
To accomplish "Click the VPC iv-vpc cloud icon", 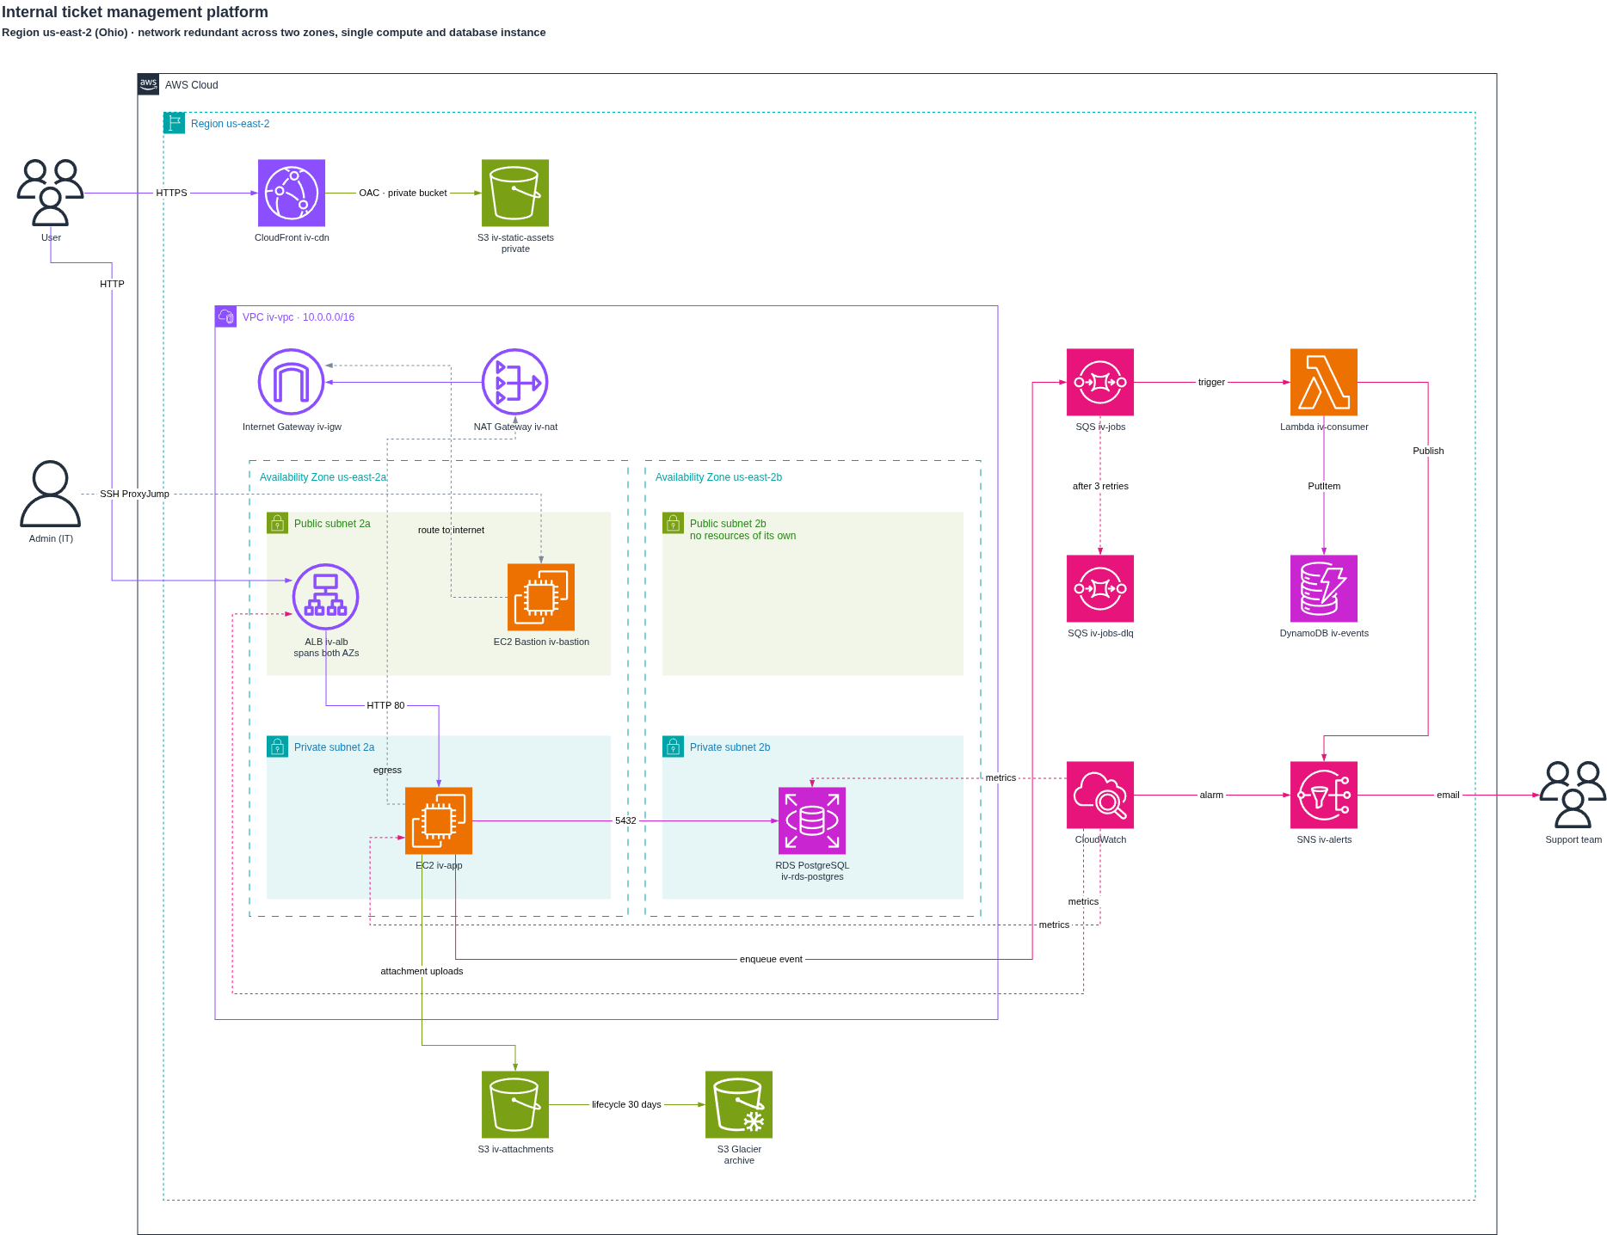I will [x=226, y=316].
